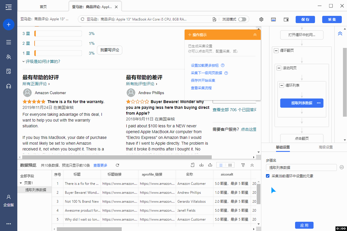Click the 2 星 rating bar
This screenshot has width=347, height=231.
tap(58, 44)
